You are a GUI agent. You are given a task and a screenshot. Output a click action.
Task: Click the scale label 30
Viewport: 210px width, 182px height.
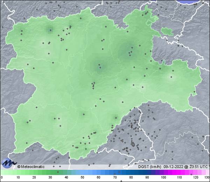tap(50, 177)
